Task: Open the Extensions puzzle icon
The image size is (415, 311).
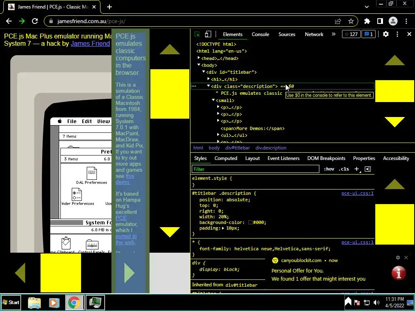Action: (x=367, y=21)
